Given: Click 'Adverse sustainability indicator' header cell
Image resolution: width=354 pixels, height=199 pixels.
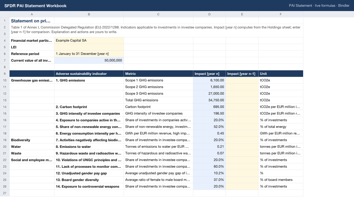Looking at the screenshot, I should coord(89,74).
